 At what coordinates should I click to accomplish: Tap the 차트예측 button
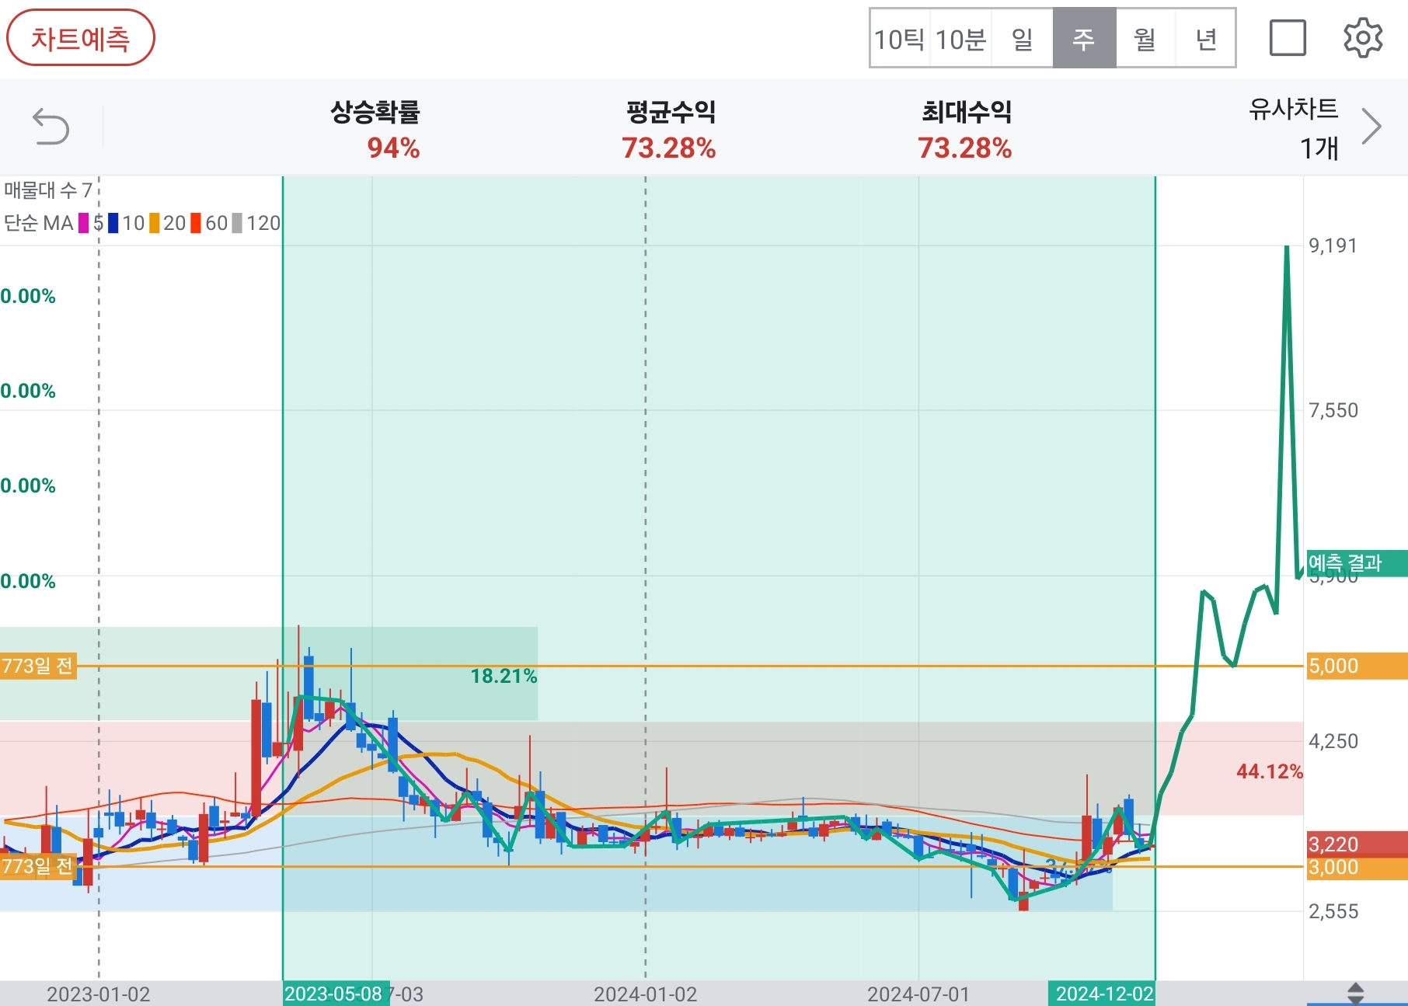(x=81, y=38)
